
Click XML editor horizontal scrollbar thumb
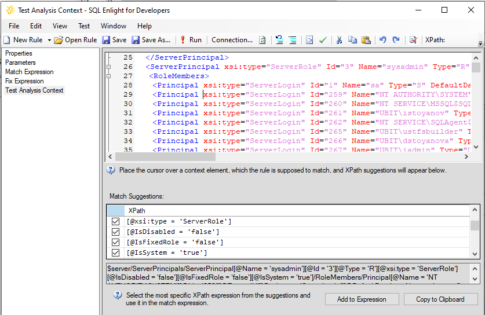165,157
